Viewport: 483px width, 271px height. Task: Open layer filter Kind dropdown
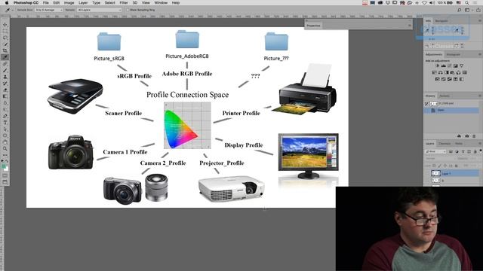[435, 151]
